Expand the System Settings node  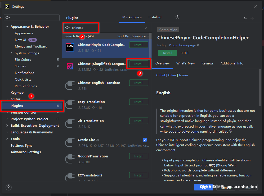point(11,53)
